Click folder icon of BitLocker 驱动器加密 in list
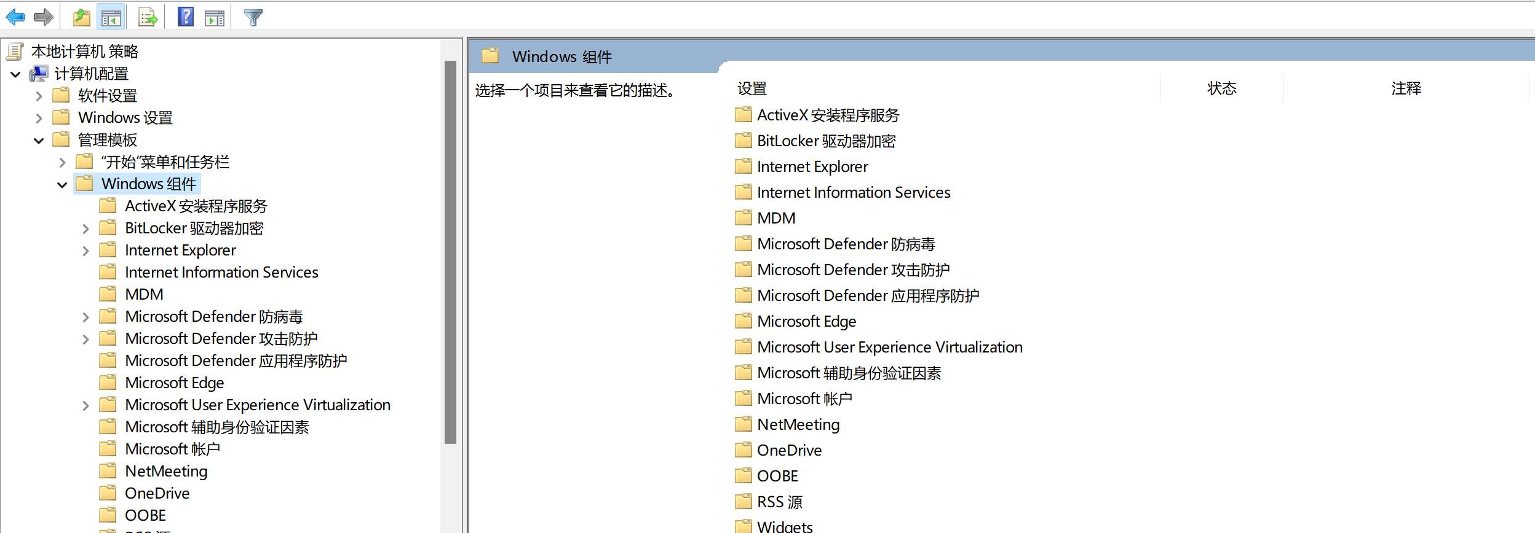 [744, 141]
